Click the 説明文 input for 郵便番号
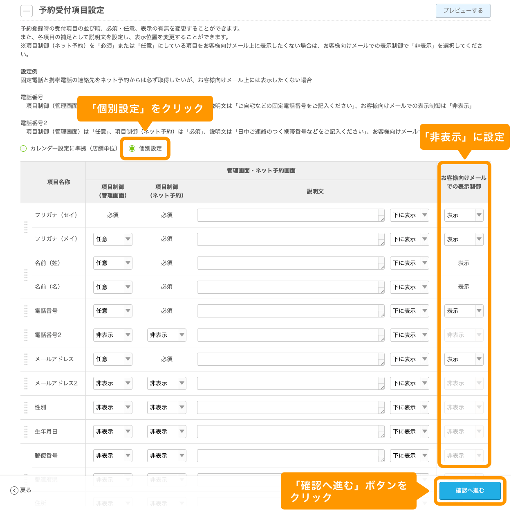The width and height of the screenshot is (511, 513). click(290, 455)
